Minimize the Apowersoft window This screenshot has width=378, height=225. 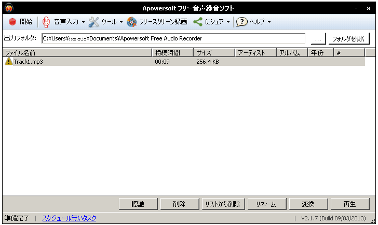point(356,8)
